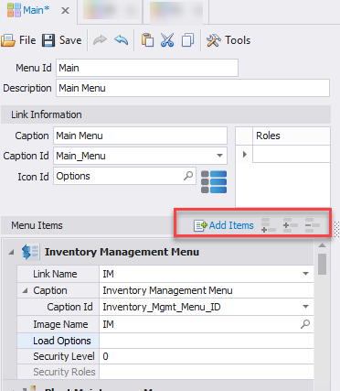Click the blue undo arrow icon

[122, 40]
